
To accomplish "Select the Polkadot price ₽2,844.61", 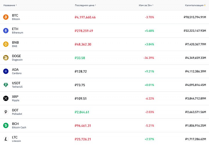I will [x=82, y=112].
